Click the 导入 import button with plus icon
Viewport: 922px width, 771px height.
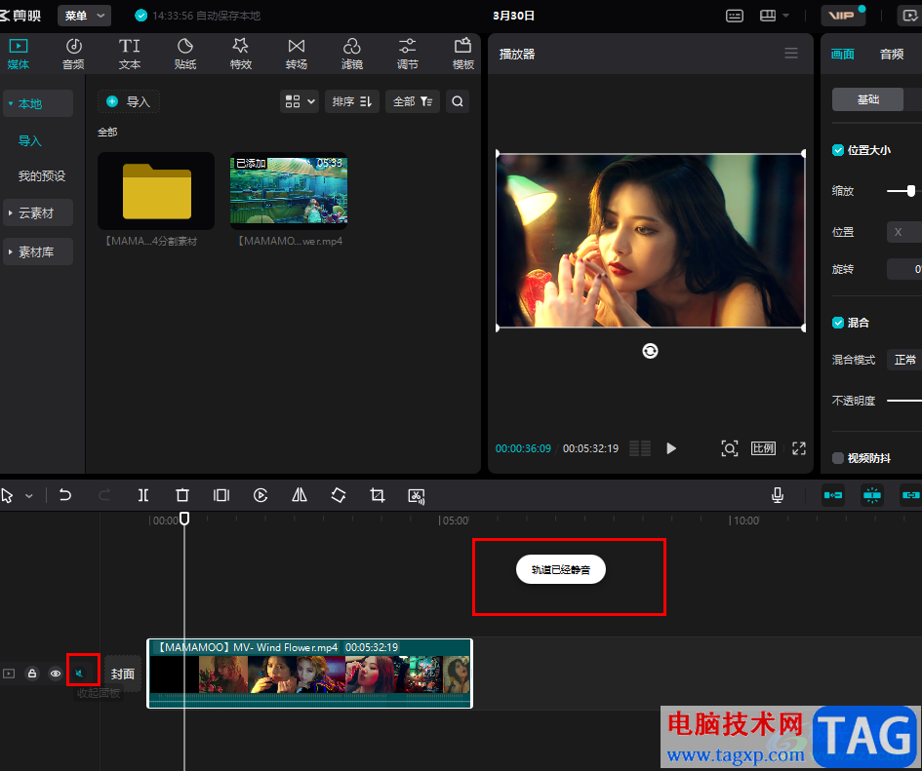click(128, 101)
